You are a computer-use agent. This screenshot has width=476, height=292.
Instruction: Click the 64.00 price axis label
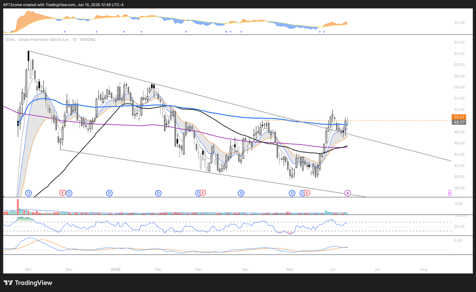[x=459, y=42]
